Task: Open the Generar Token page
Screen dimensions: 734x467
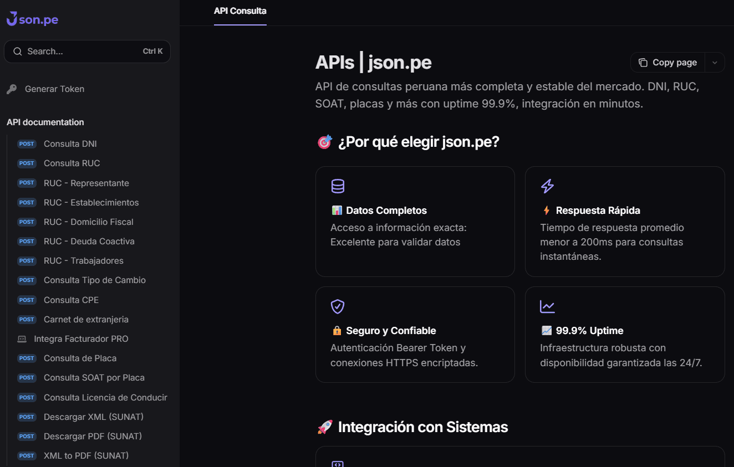Action: pos(54,88)
